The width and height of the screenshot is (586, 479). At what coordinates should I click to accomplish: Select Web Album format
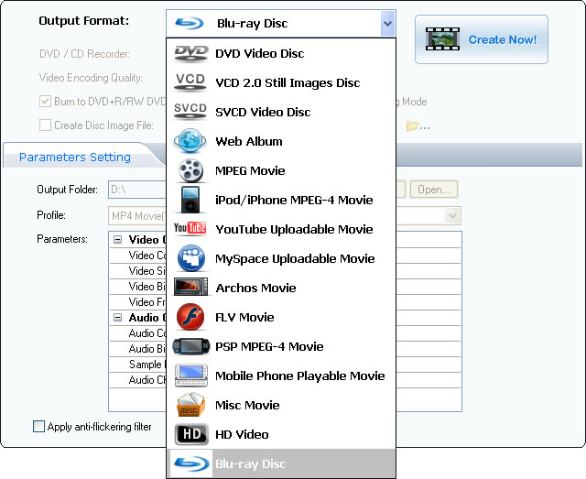click(x=281, y=141)
